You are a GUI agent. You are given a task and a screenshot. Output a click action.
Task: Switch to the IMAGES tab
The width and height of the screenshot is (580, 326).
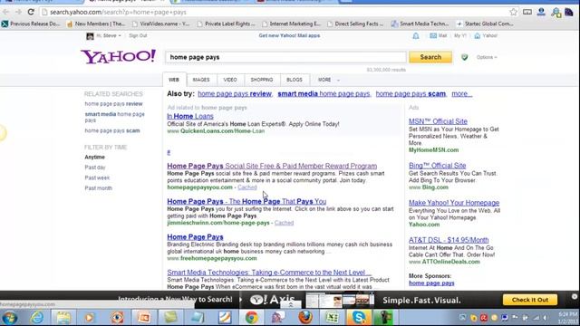click(201, 80)
